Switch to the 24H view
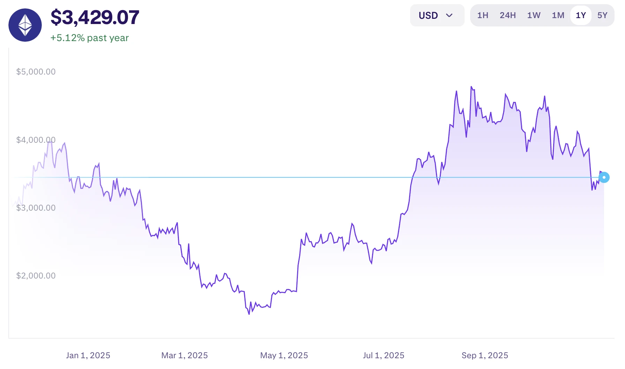Image resolution: width=625 pixels, height=369 pixels. [x=508, y=15]
